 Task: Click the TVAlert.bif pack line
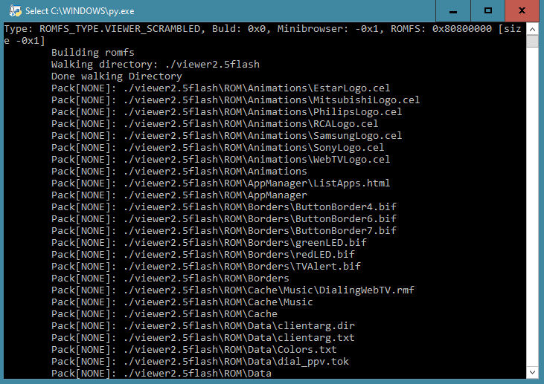click(x=206, y=266)
